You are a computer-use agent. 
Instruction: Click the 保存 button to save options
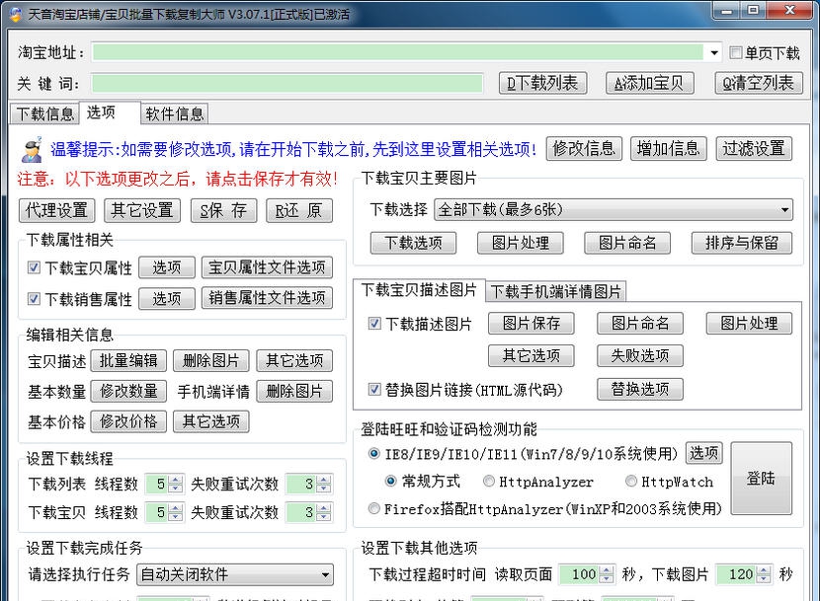(x=223, y=210)
